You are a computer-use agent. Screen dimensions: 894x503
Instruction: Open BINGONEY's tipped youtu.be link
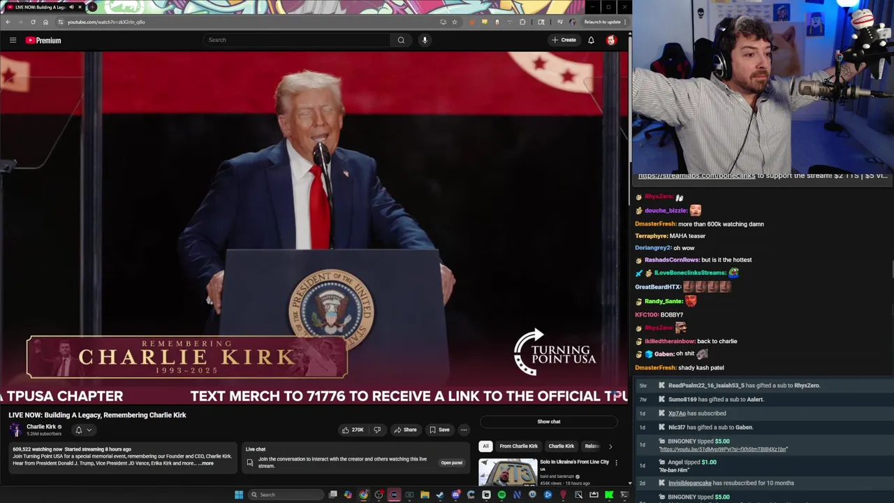click(x=723, y=449)
